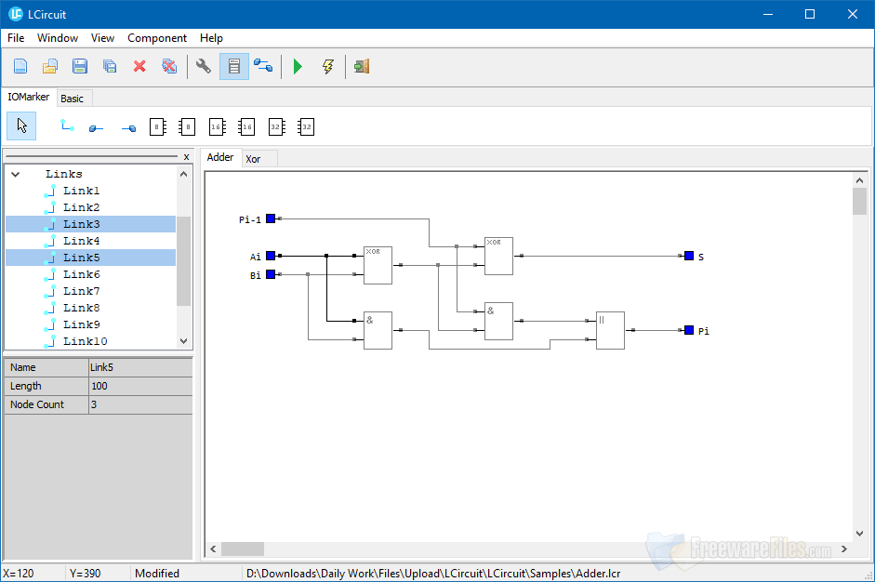Select the arrow selection tool
This screenshot has width=875, height=582.
20,126
